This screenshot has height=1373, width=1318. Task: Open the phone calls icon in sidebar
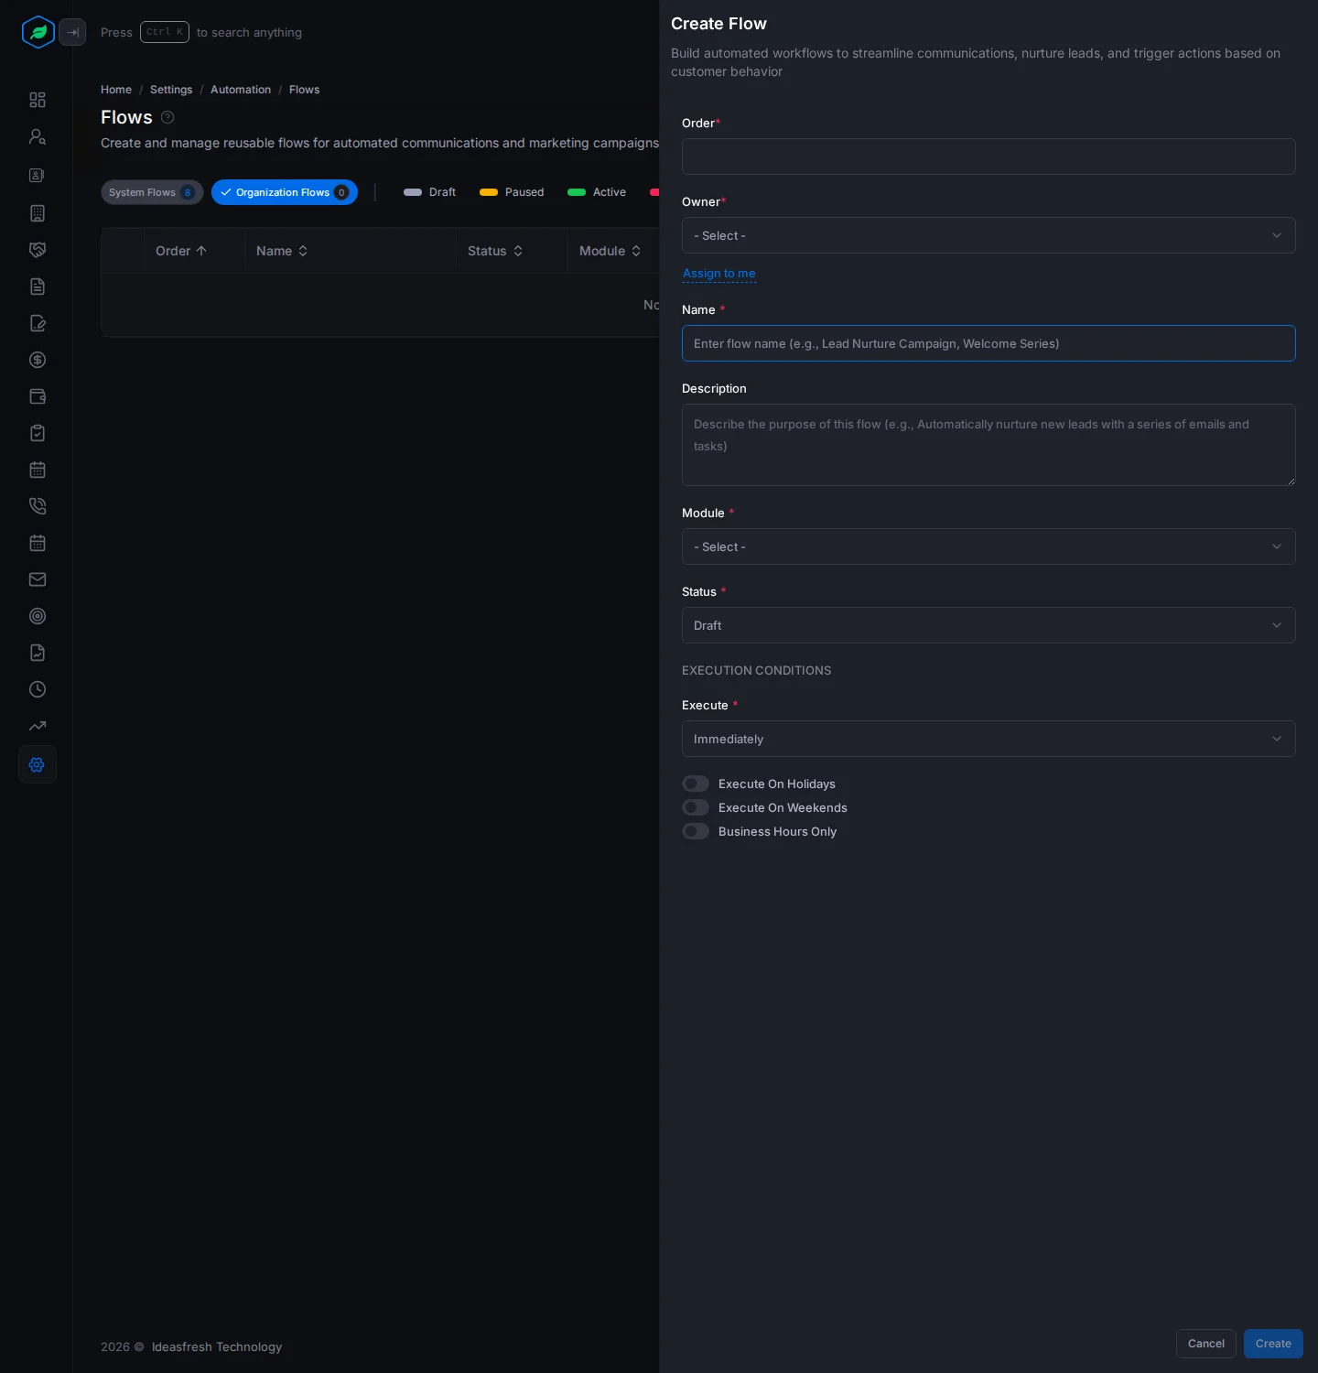(38, 506)
